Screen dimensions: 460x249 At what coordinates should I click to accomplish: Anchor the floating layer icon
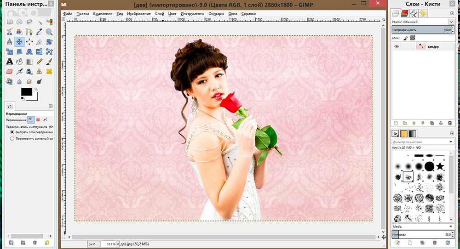441,123
